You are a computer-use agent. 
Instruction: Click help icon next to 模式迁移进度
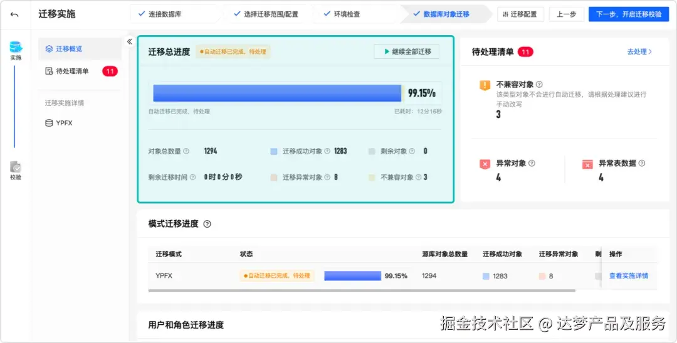click(207, 224)
